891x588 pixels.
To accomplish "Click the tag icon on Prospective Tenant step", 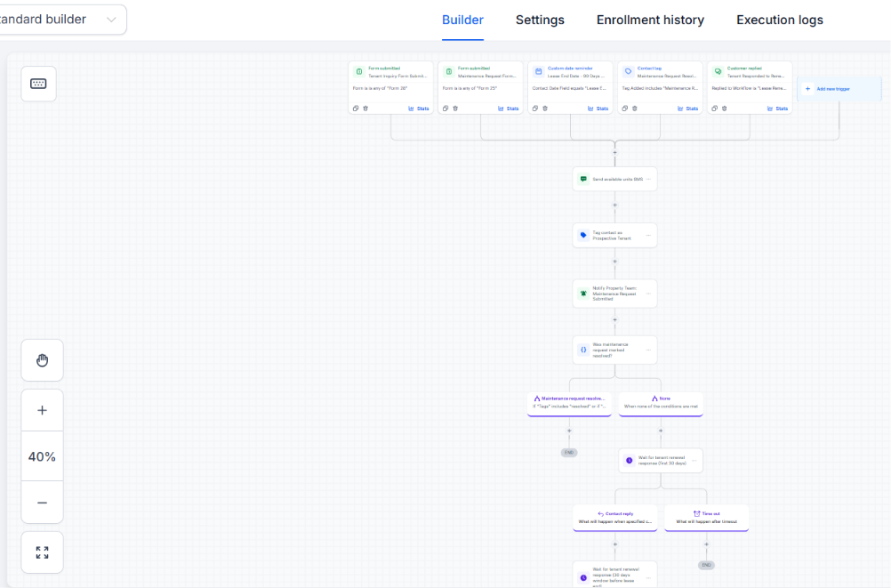I will [583, 235].
